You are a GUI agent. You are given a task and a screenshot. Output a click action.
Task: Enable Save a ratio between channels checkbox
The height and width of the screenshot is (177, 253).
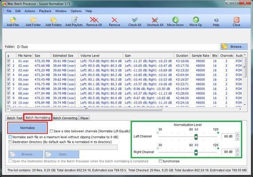[x=51, y=131]
